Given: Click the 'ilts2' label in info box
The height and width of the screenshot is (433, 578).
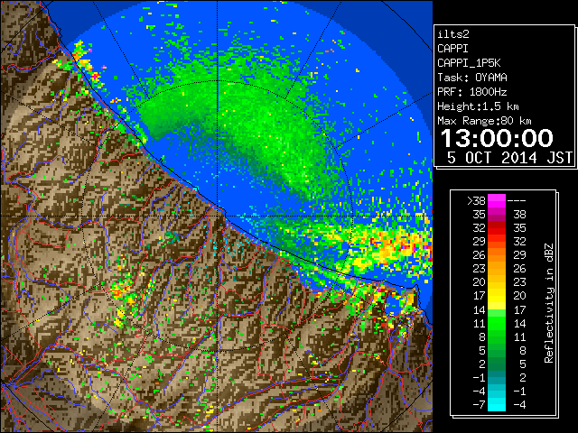Looking at the screenshot, I should click(453, 34).
